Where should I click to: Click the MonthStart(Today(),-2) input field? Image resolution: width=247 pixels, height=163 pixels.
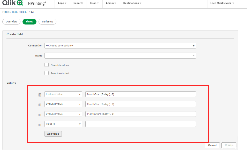click(141, 94)
